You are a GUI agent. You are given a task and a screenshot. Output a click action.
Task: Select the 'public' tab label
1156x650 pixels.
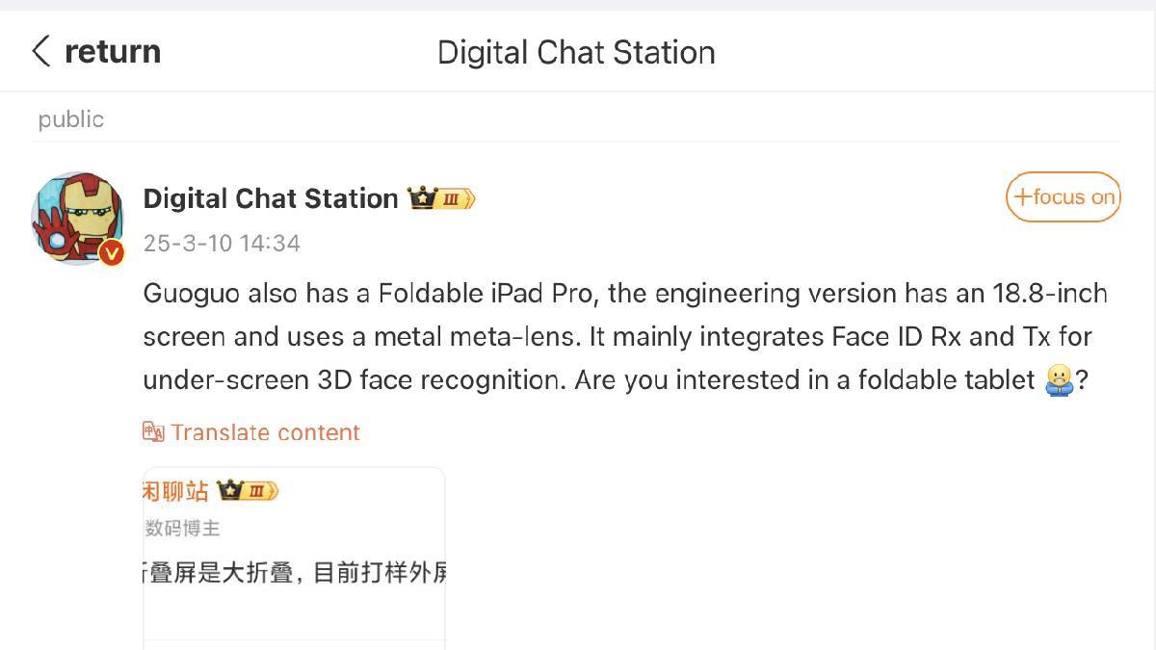(70, 119)
